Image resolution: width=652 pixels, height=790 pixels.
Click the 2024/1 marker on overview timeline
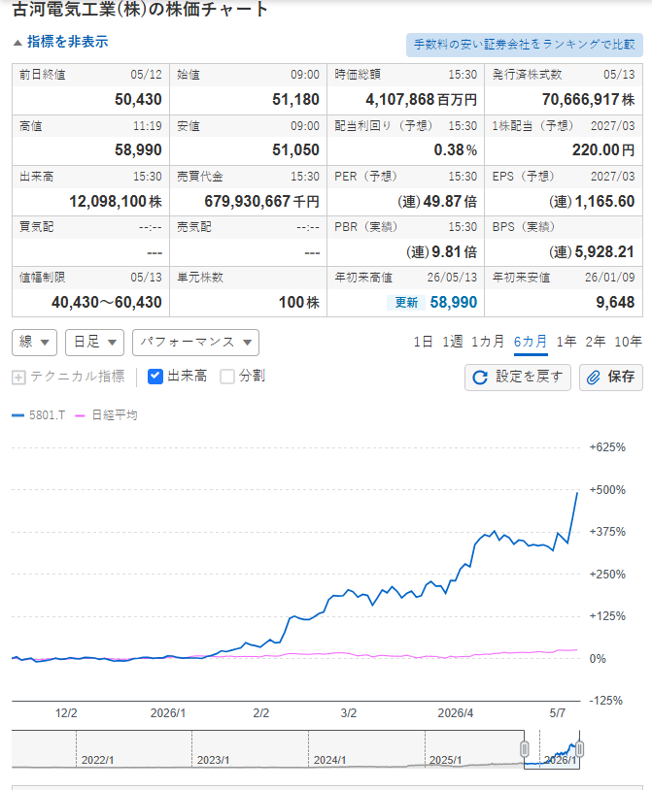pos(329,760)
